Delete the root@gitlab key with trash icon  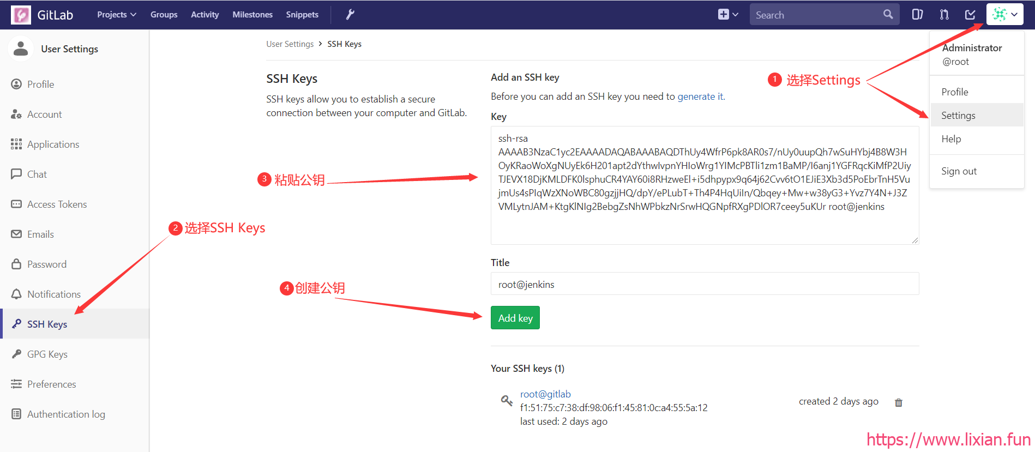click(x=899, y=402)
